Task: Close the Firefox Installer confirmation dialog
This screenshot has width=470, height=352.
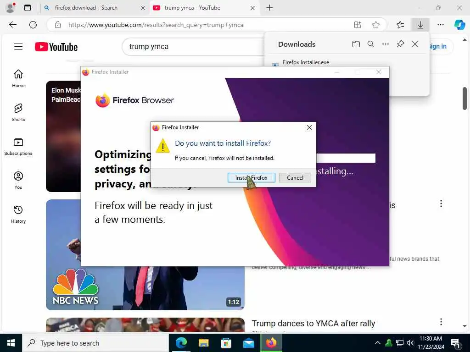Action: tap(309, 127)
